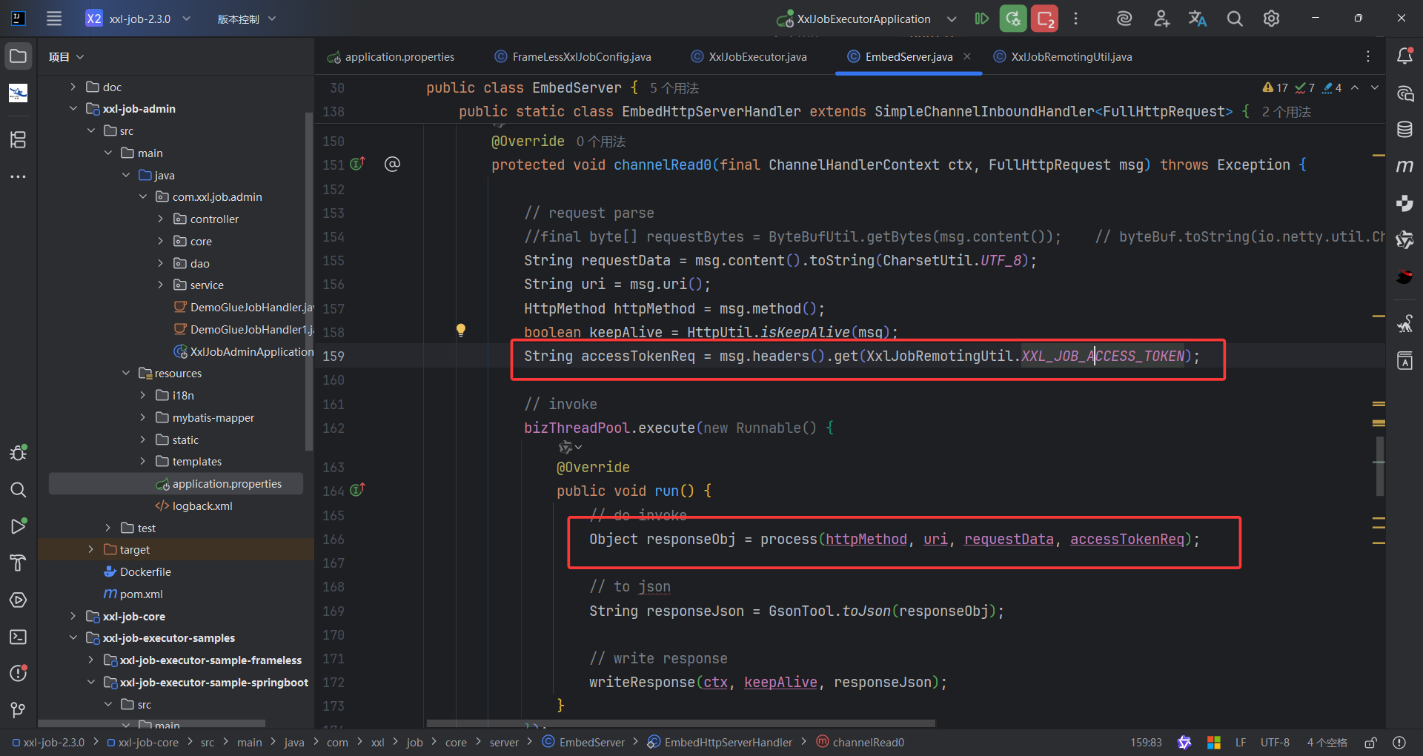The height and width of the screenshot is (756, 1423).
Task: Open the project xxl-job-2.3.0 dropdown
Action: pos(139,19)
